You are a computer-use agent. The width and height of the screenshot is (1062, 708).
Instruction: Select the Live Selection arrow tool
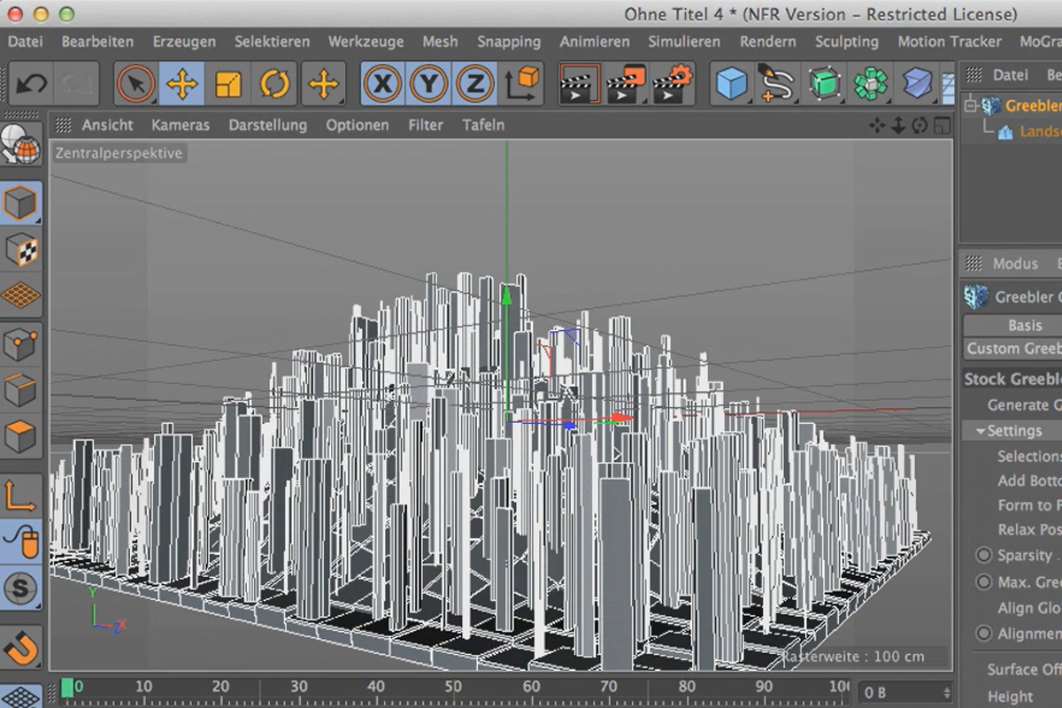point(135,85)
